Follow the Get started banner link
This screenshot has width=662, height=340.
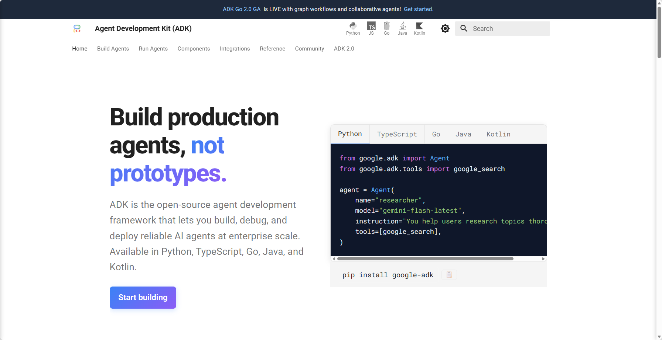[x=419, y=9]
